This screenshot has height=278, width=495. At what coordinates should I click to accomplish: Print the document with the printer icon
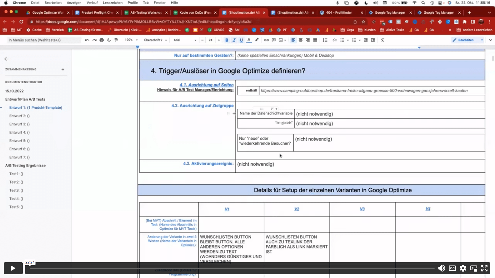tap(101, 40)
